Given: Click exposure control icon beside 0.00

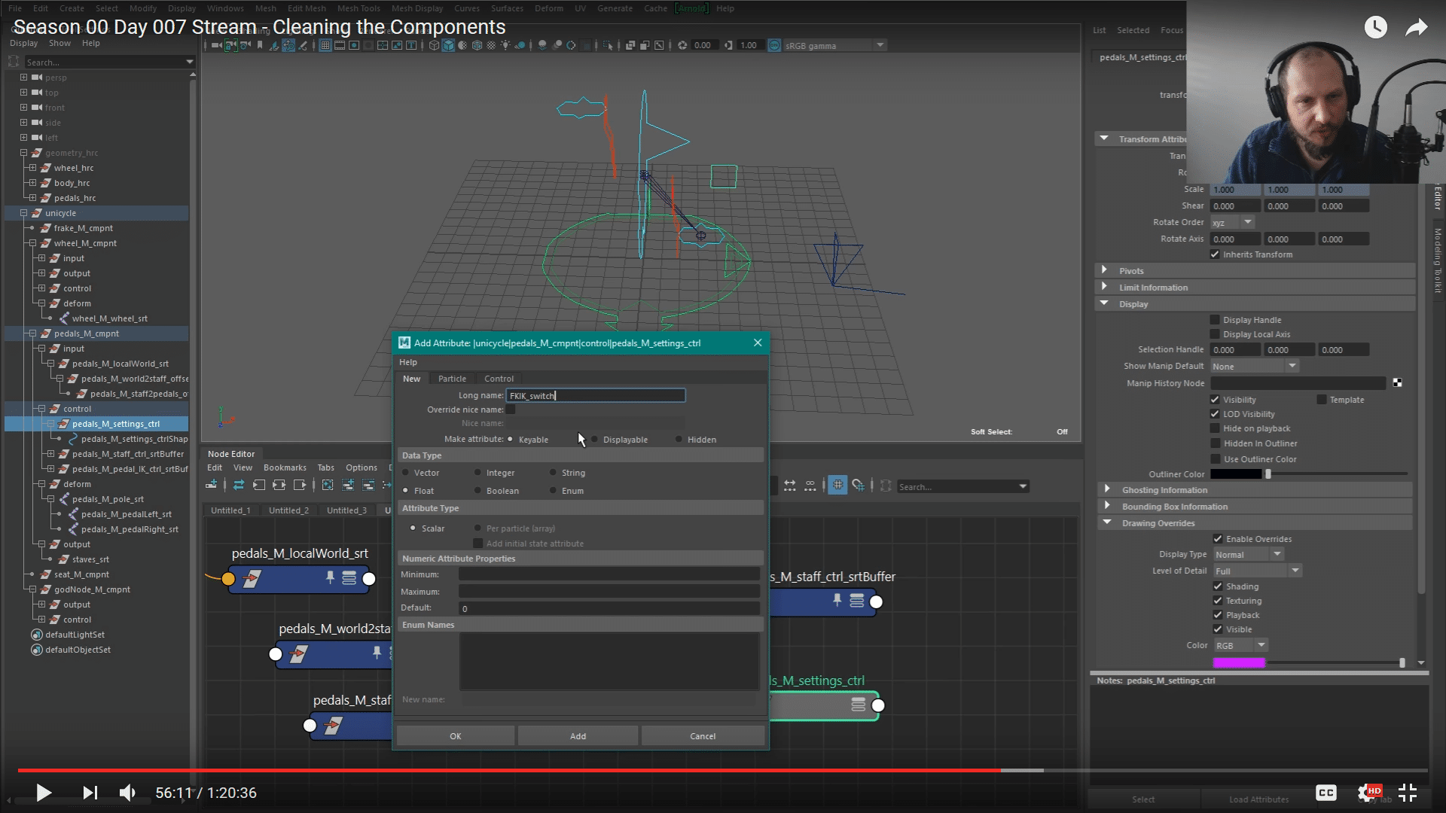Looking at the screenshot, I should tap(682, 45).
